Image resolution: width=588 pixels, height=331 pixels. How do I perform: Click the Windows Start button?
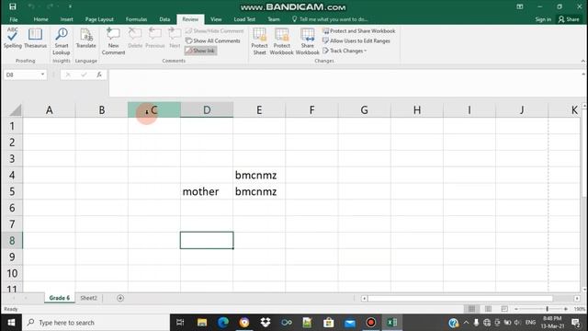(11, 323)
